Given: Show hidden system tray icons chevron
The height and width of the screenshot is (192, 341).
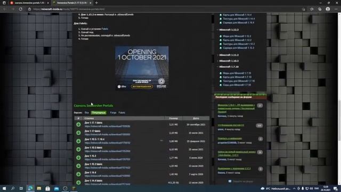Looking at the screenshot, I should tap(294, 188).
